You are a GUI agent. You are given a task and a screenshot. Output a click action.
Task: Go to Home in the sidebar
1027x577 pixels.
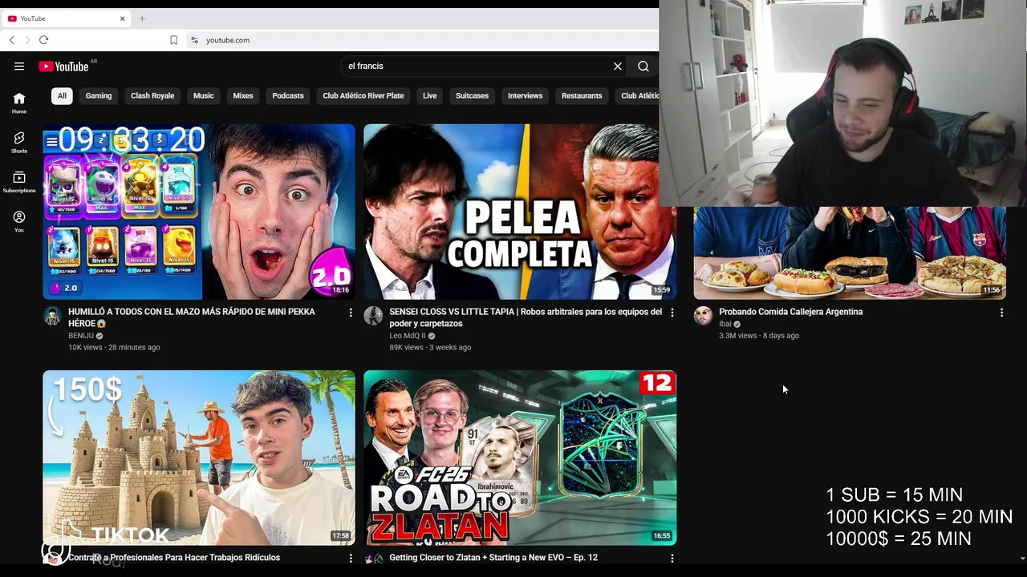(19, 103)
